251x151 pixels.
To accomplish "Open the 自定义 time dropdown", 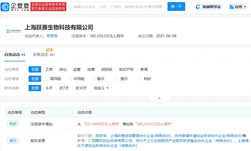I will point(101,88).
